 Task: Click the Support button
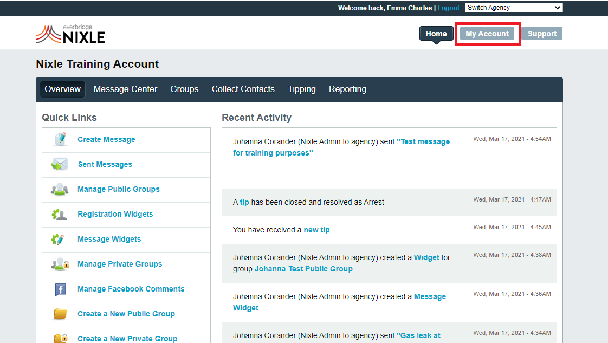[542, 34]
